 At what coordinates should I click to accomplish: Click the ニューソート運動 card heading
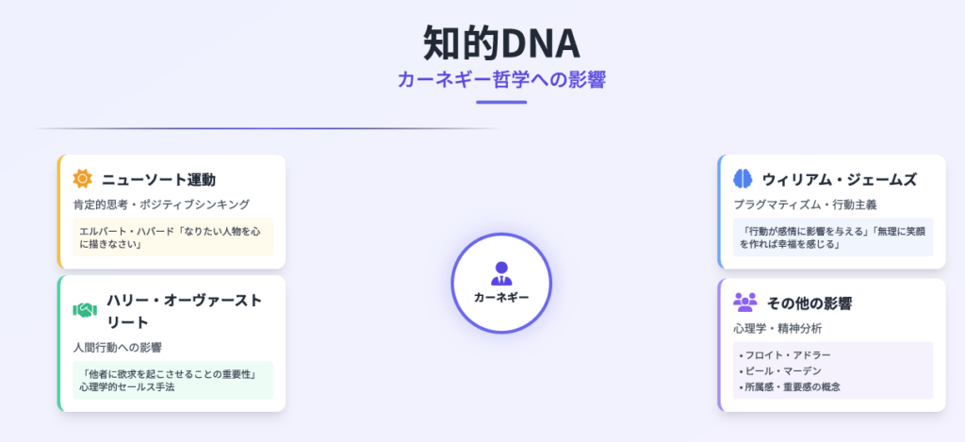[158, 180]
